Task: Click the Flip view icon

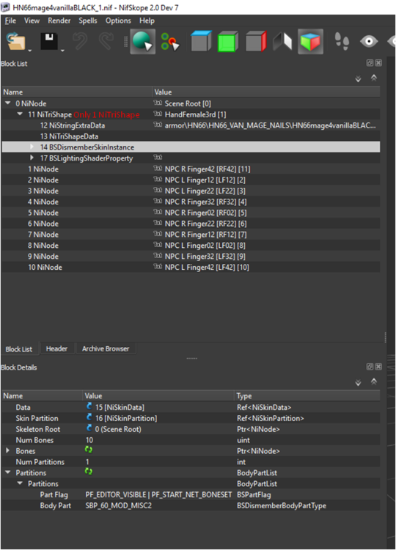Action: [282, 41]
